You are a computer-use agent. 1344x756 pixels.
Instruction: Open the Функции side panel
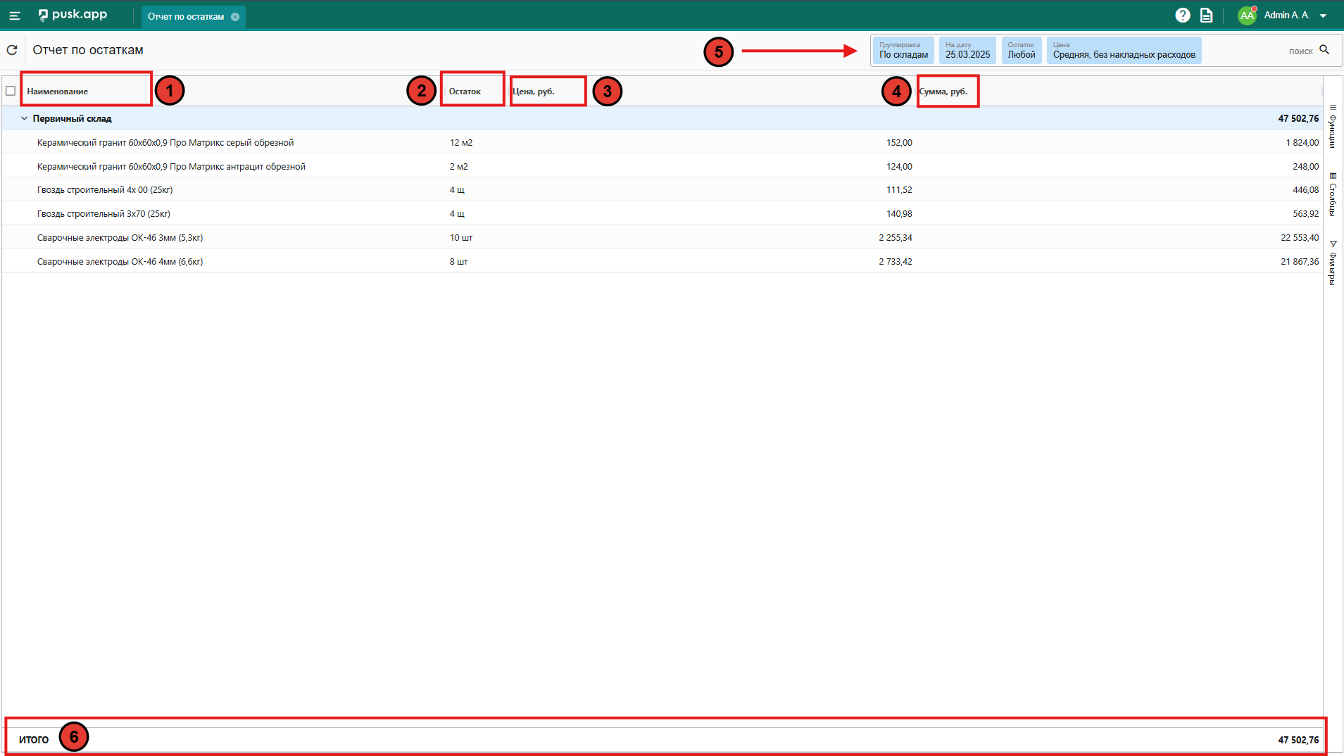(x=1333, y=127)
